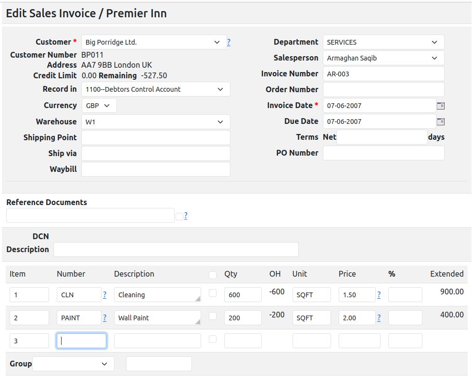Viewport: 472px width, 377px height.
Task: Click the help link beside price 1.50
Action: [x=379, y=294]
